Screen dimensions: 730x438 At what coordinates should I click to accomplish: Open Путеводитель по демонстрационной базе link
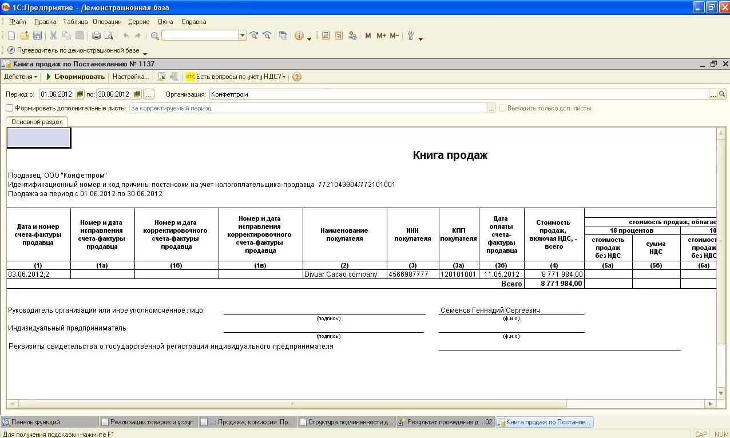coord(78,50)
